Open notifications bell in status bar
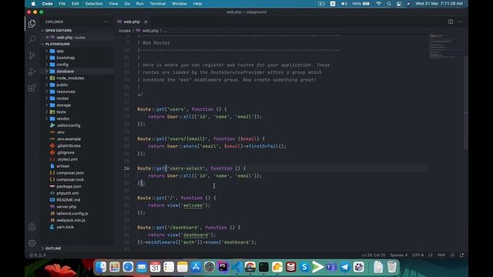This screenshot has height=277, width=493. [462, 255]
